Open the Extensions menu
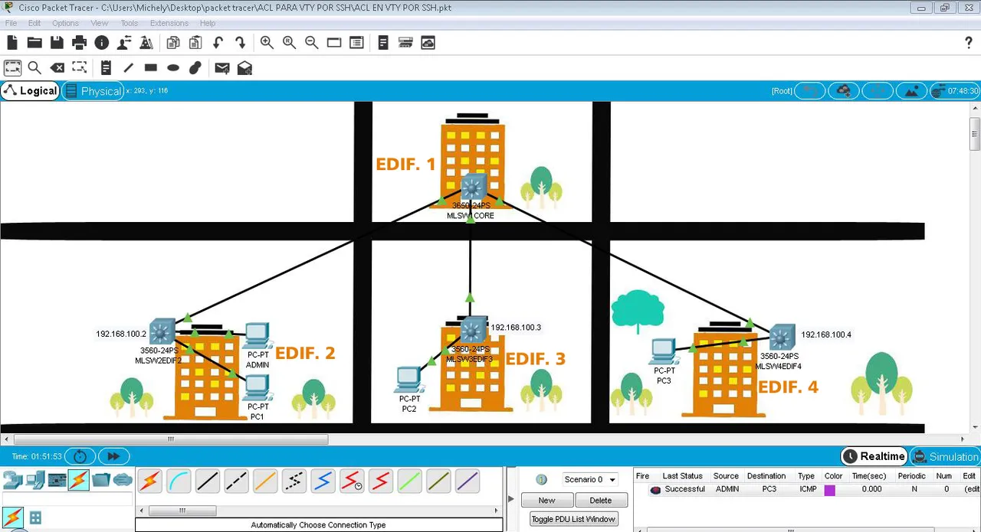The width and height of the screenshot is (981, 532). [169, 23]
